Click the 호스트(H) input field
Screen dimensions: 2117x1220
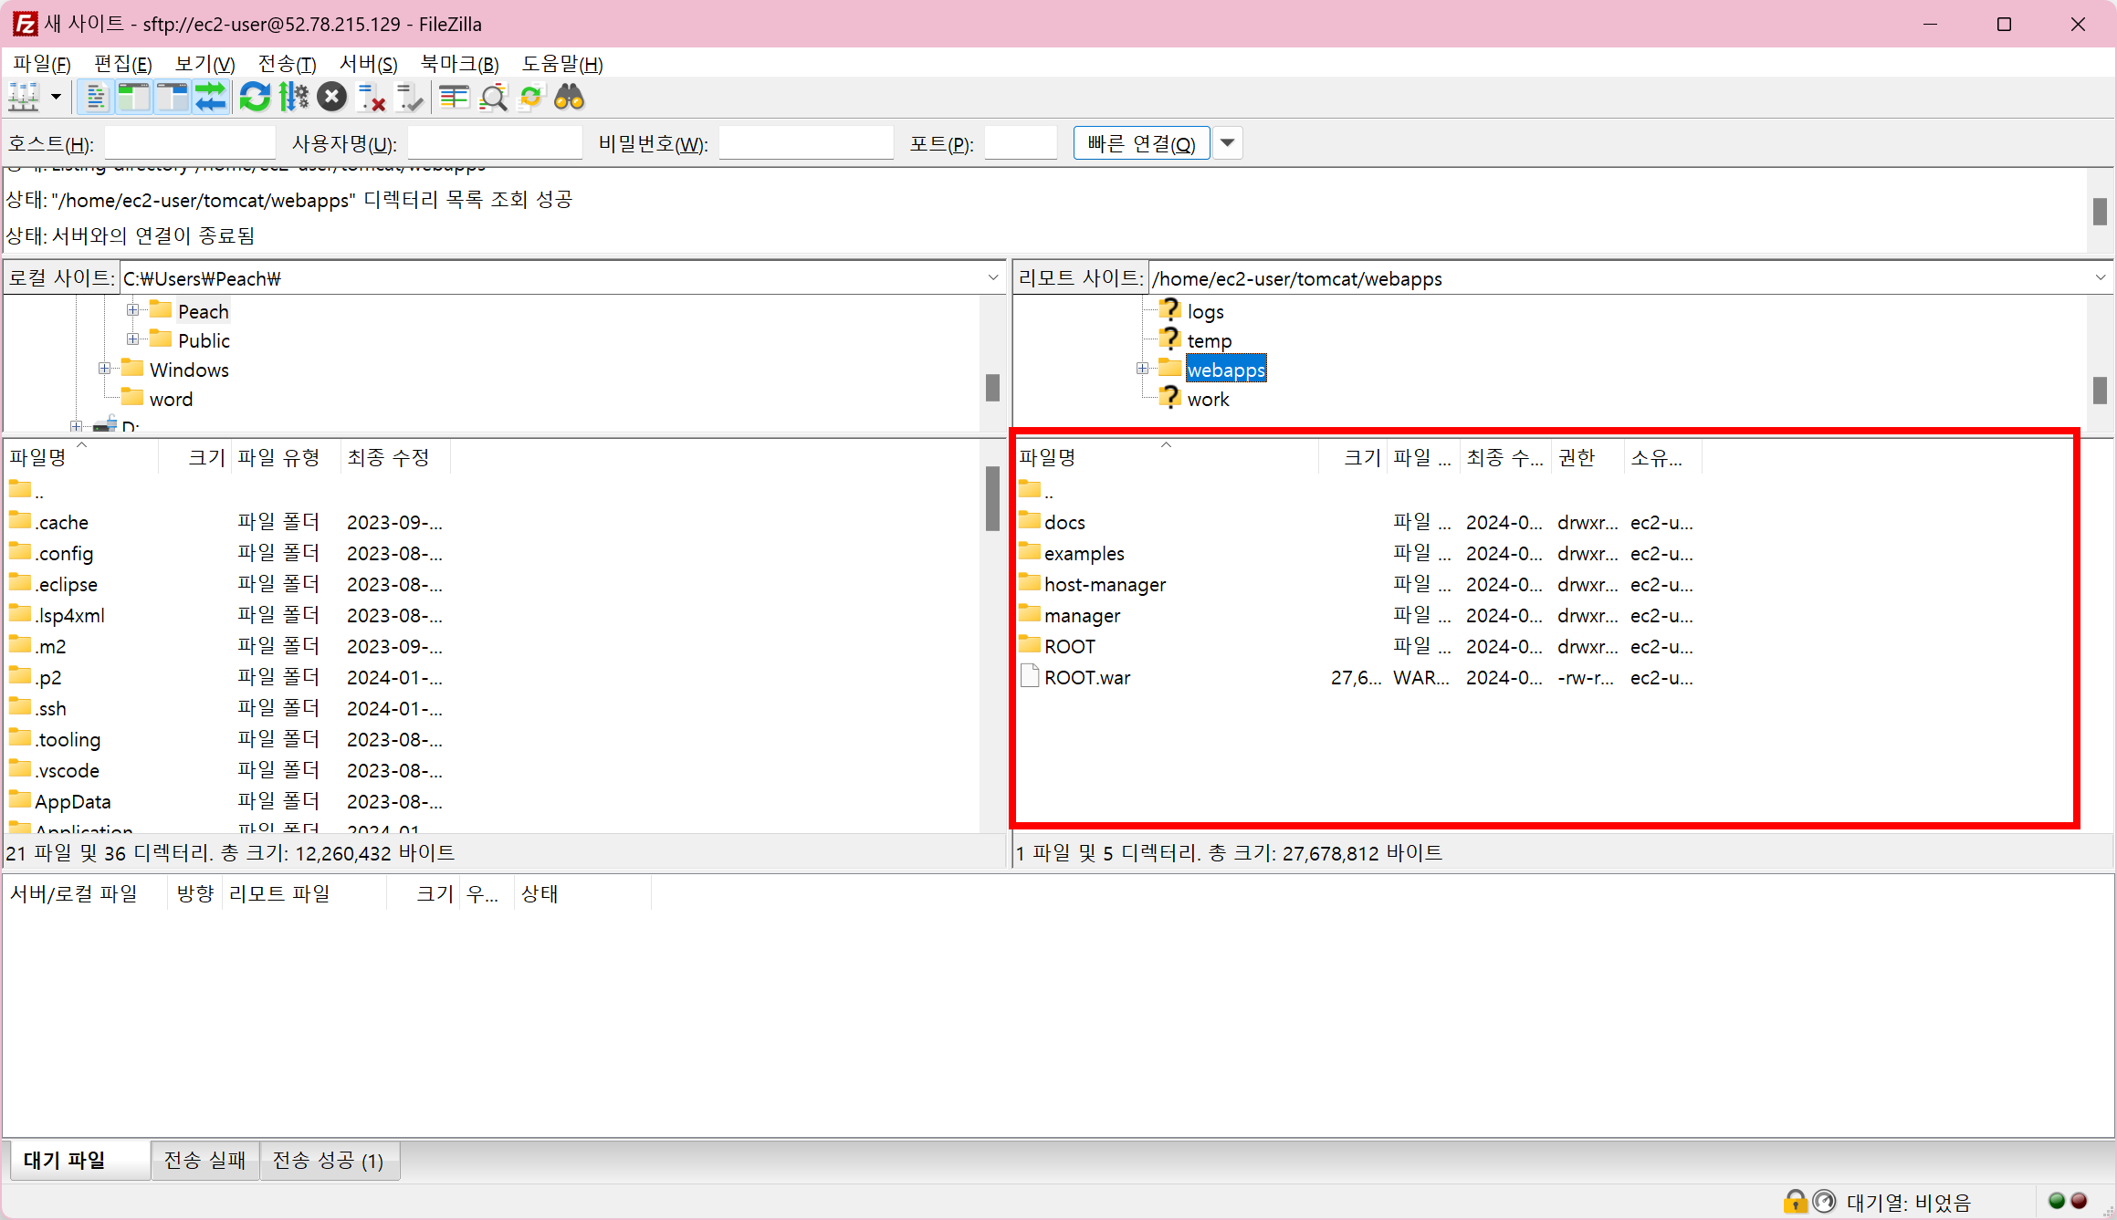click(x=190, y=143)
